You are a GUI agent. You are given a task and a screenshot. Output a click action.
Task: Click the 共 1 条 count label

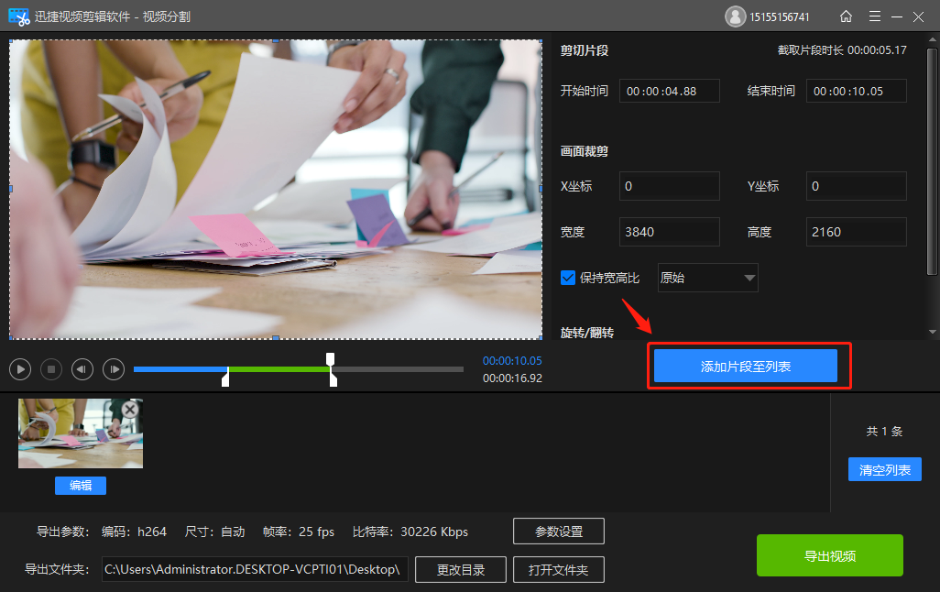(x=884, y=432)
